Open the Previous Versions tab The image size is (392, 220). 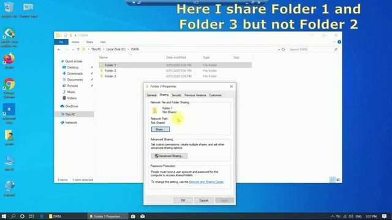[x=195, y=95]
